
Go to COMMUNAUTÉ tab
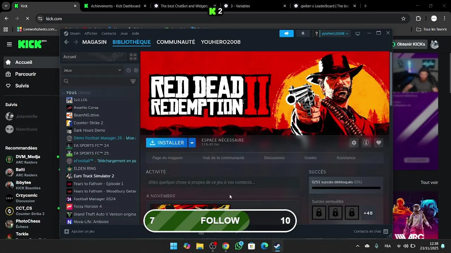(176, 42)
